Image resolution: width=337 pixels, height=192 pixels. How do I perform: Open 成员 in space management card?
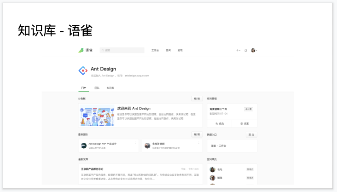(220, 124)
